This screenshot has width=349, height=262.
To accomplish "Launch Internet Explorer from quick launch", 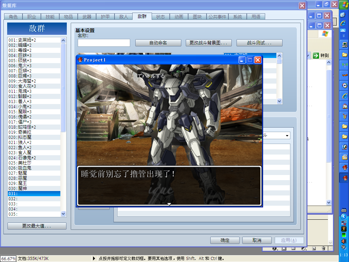I will [x=343, y=23].
